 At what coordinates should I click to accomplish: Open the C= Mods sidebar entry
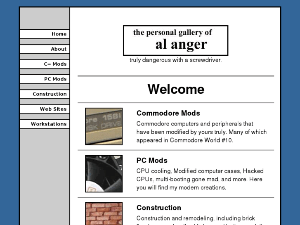tap(45, 64)
